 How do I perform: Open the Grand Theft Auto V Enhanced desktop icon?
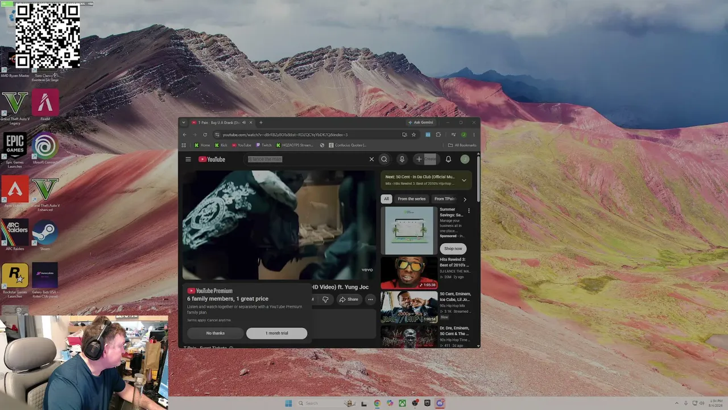click(x=45, y=194)
